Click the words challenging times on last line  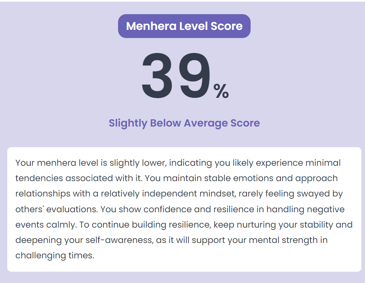point(55,256)
